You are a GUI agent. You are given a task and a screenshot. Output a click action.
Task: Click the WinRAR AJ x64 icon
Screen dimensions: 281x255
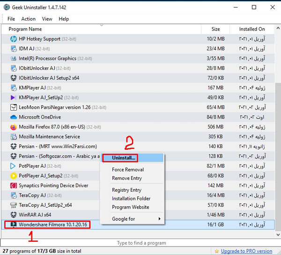[14, 215]
